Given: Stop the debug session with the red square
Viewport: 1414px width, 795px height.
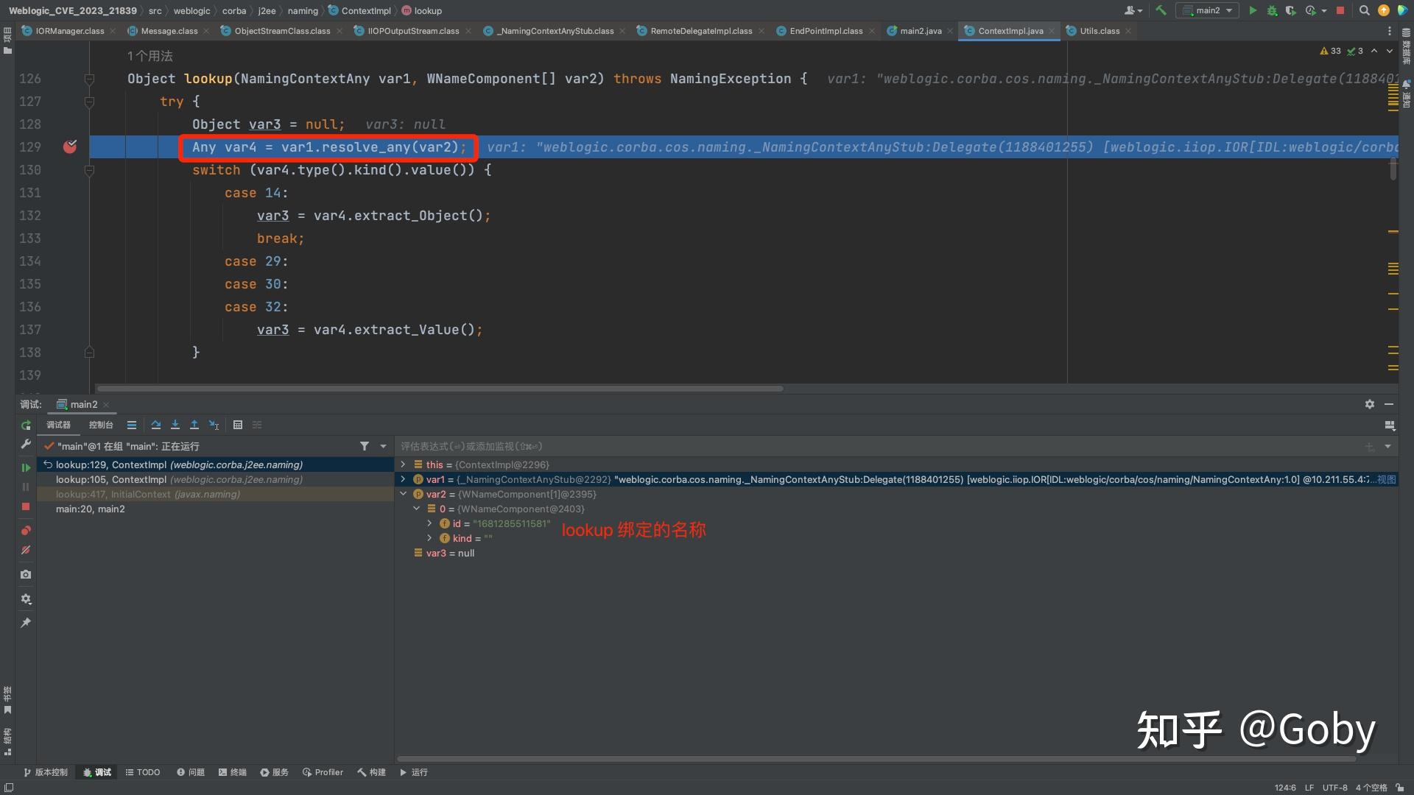Looking at the screenshot, I should [26, 506].
